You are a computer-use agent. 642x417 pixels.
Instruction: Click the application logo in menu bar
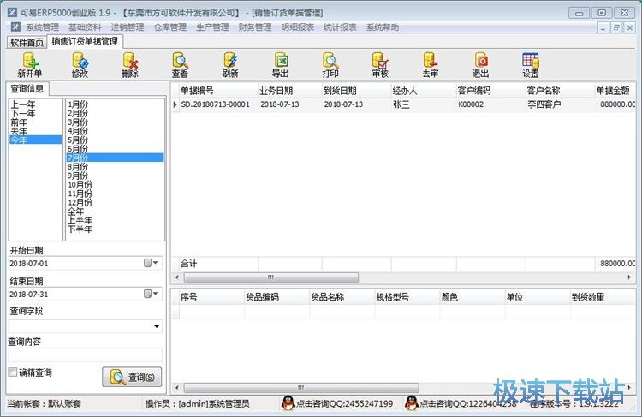click(15, 27)
